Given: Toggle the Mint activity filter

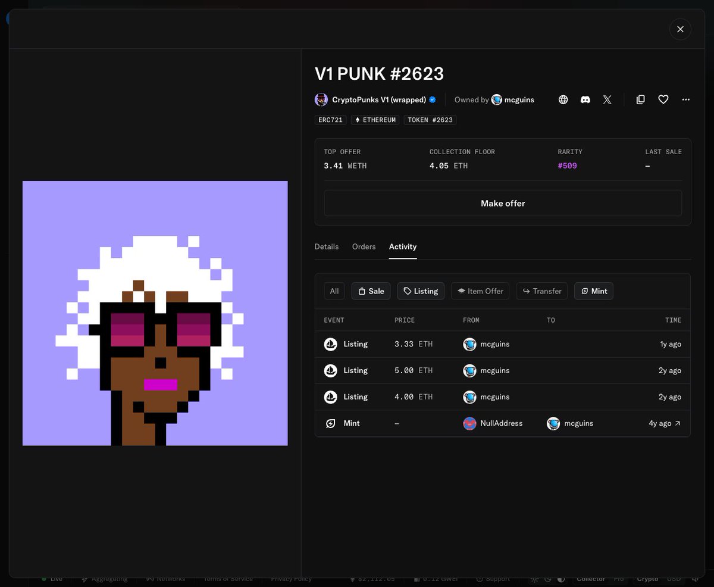Looking at the screenshot, I should [x=594, y=291].
